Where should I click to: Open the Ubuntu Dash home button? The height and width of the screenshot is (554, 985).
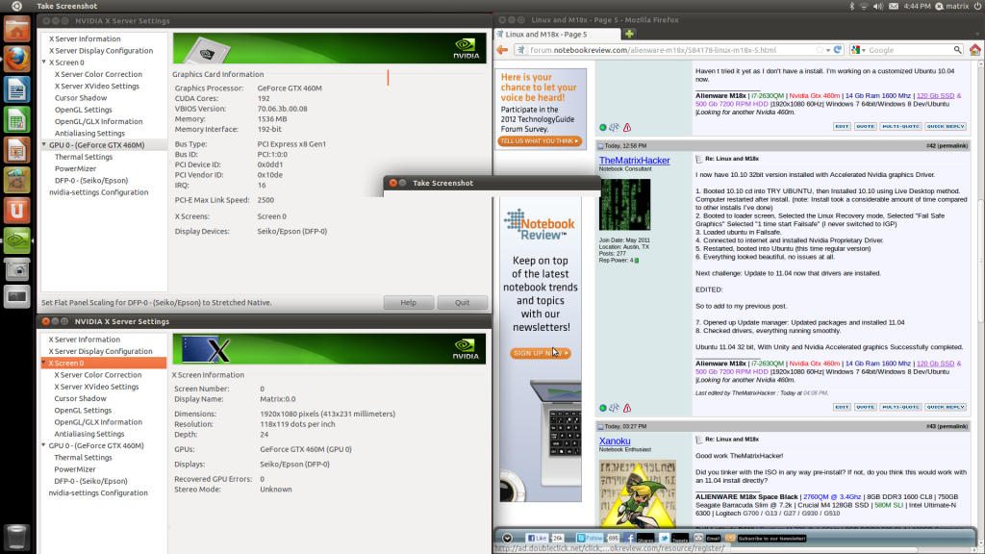(17, 6)
